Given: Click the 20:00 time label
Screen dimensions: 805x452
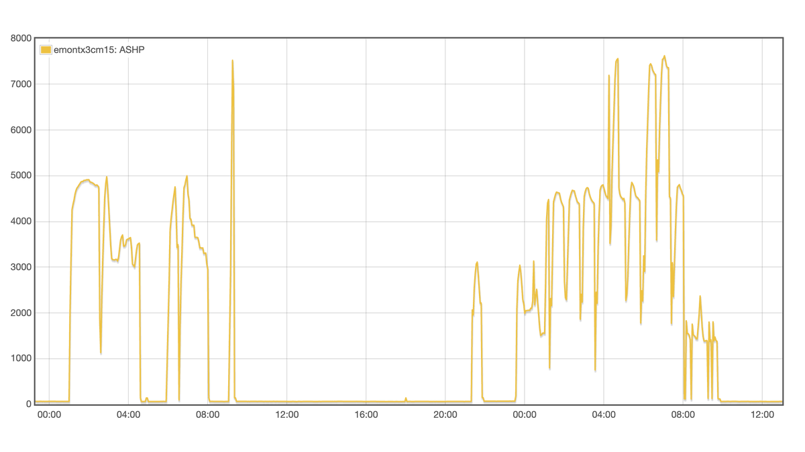Looking at the screenshot, I should pyautogui.click(x=445, y=415).
